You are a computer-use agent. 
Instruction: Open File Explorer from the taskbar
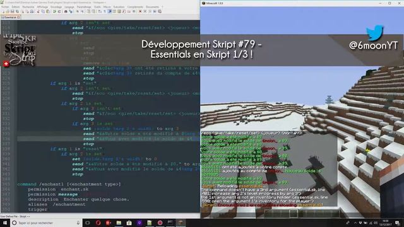[119, 223]
